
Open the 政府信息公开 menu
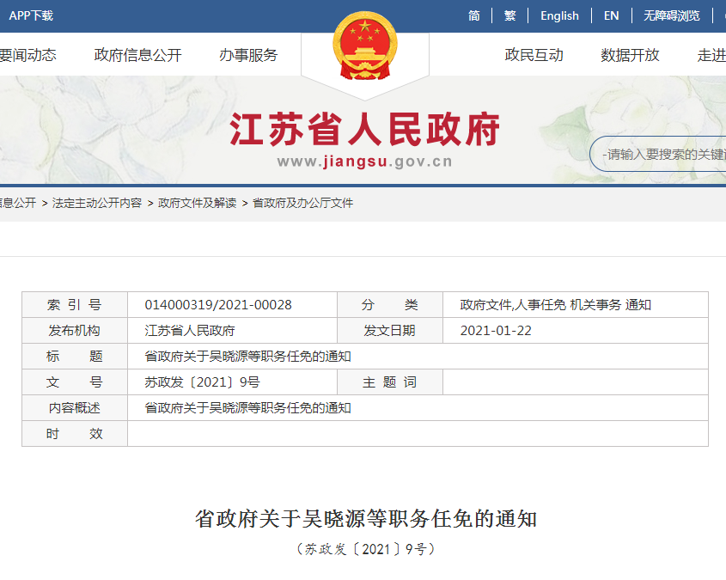click(137, 55)
